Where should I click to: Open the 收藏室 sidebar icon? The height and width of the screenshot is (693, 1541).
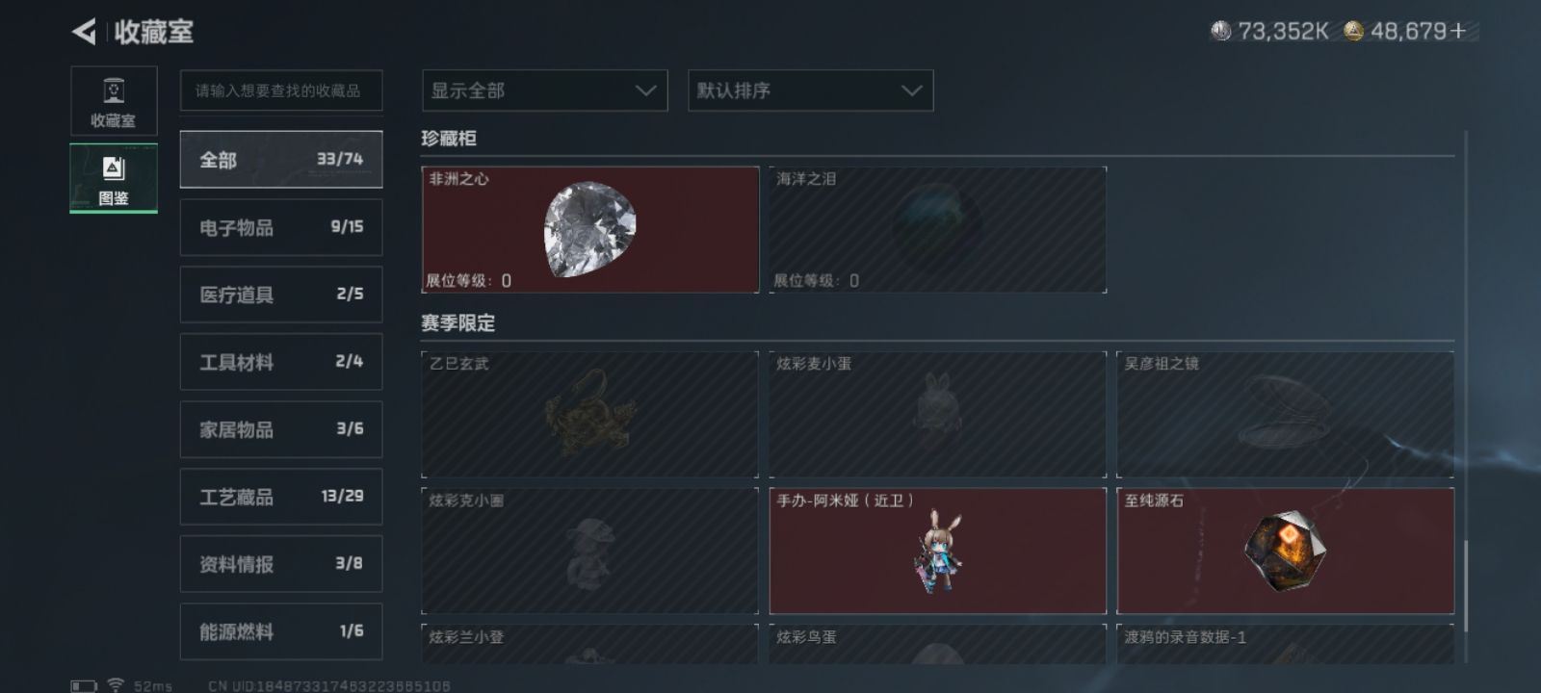[x=114, y=101]
